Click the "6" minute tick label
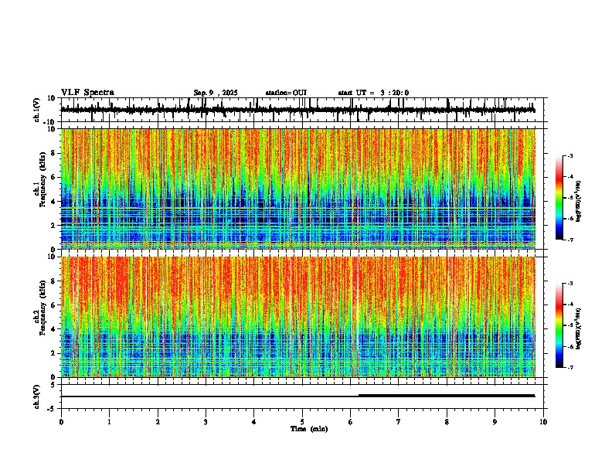This screenshot has height=473, width=612. pyautogui.click(x=350, y=422)
